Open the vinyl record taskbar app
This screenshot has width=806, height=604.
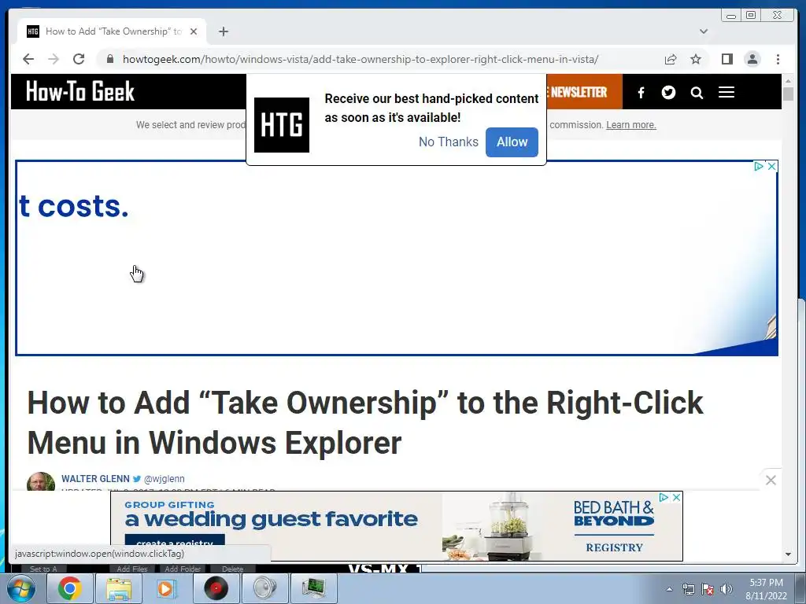(x=216, y=588)
